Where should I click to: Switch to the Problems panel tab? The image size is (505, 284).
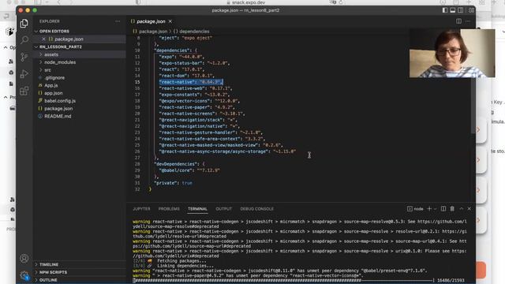(x=169, y=208)
